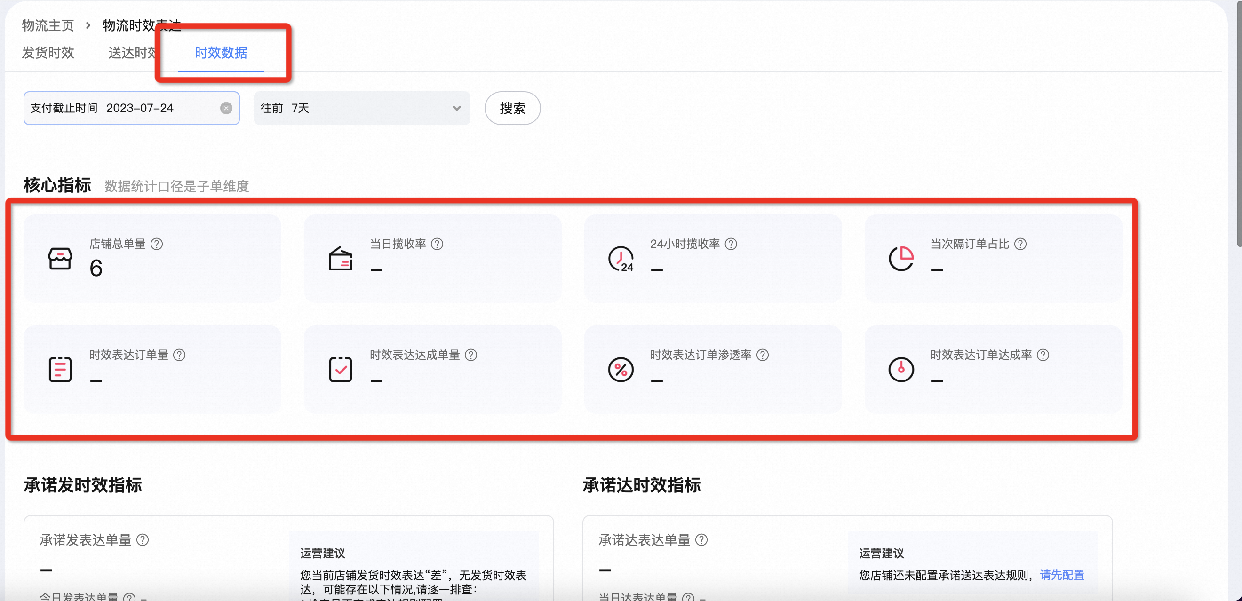This screenshot has width=1242, height=601.
Task: Open help tooltip for 24小时揽收率
Action: (x=731, y=244)
